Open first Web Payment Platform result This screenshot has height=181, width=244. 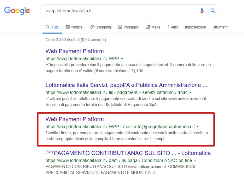click(74, 51)
